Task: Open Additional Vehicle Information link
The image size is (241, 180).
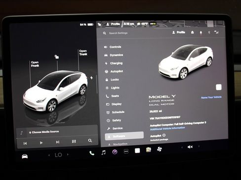Action: click(167, 128)
